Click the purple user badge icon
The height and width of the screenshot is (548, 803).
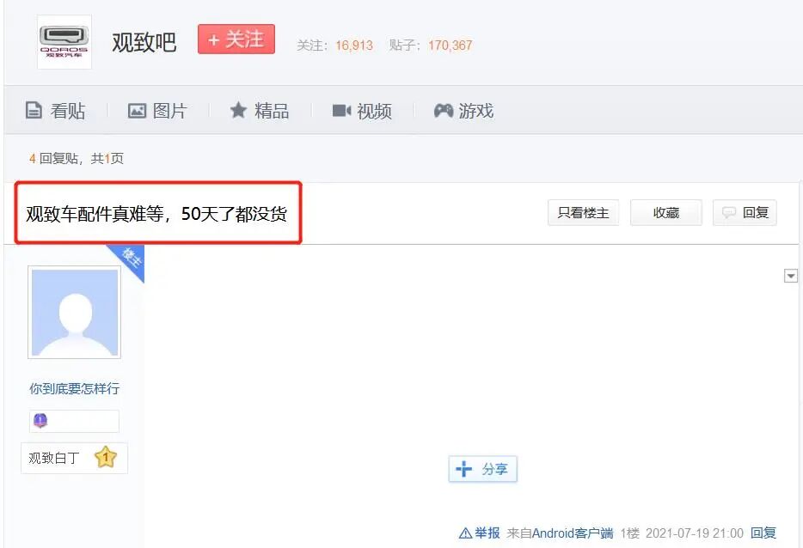pyautogui.click(x=40, y=421)
